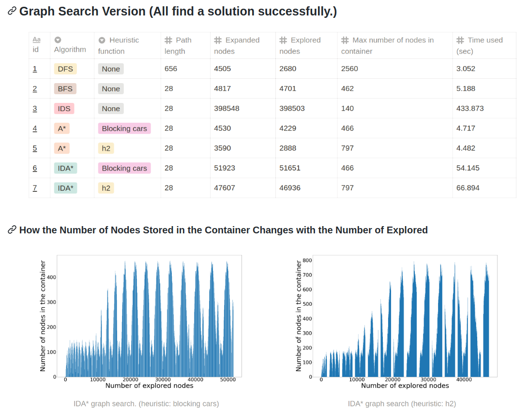Click the Path length number icon

[x=168, y=41]
